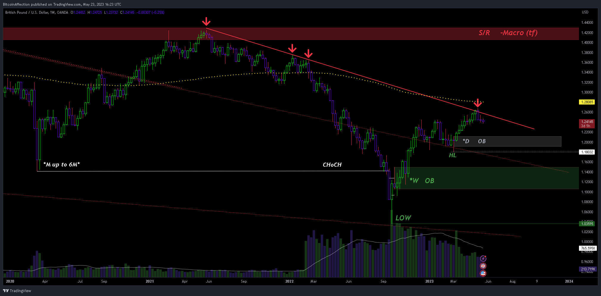Click the 2021 label on time axis
Screen dimensions: 601x296
[x=150, y=281]
